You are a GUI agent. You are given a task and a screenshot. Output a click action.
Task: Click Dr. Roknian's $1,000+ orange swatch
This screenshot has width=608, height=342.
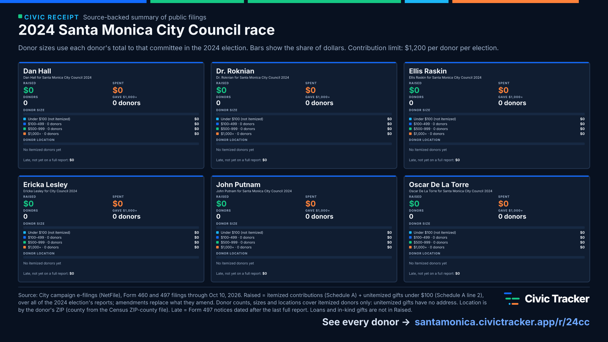[217, 134]
